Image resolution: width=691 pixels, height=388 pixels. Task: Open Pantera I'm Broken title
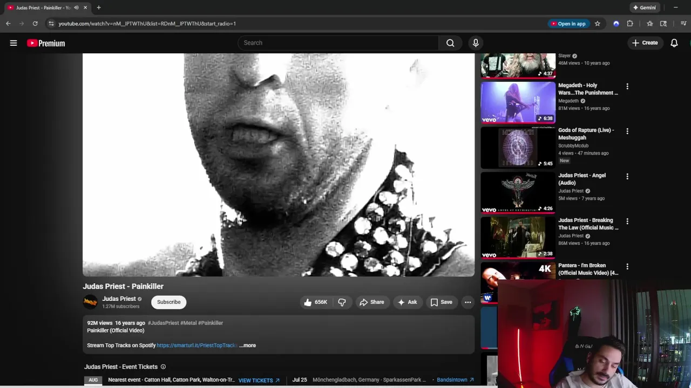point(588,269)
